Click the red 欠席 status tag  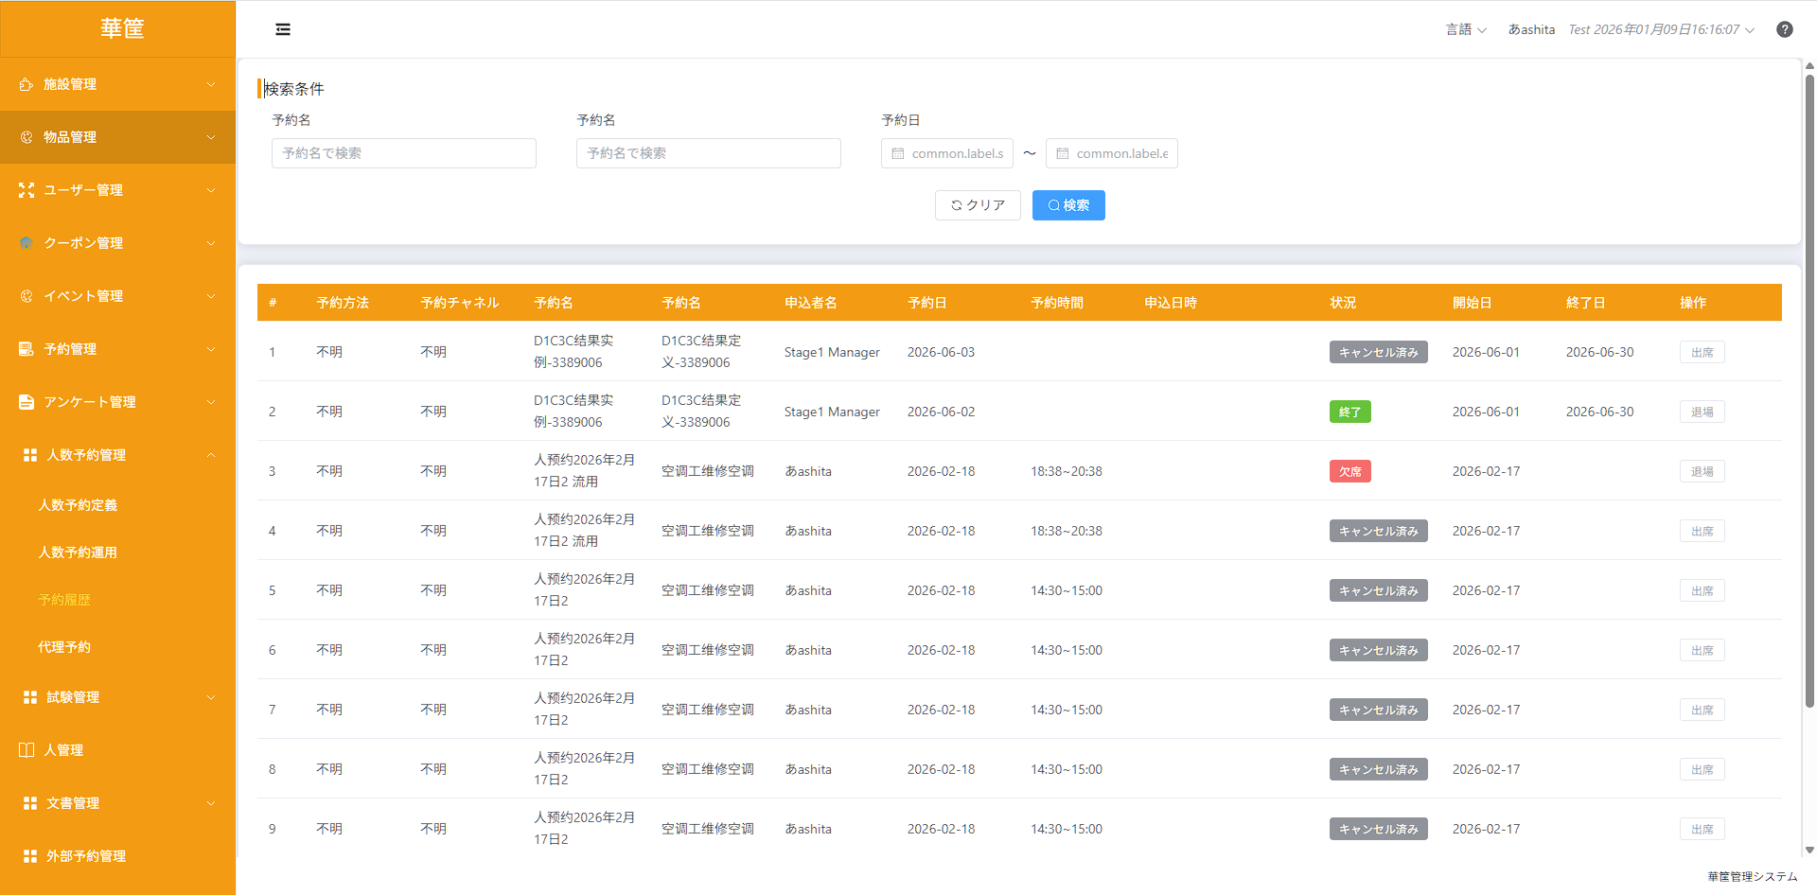point(1350,471)
